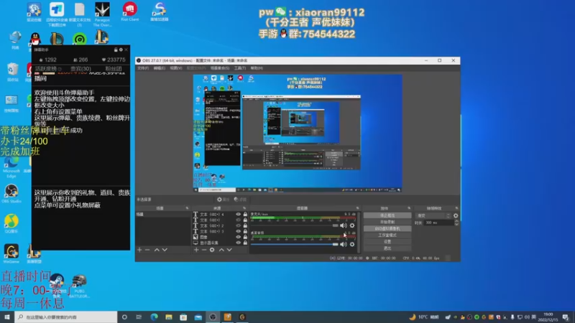Click 启动虚拟摄像机 virtual camera button
The image size is (575, 323).
(387, 228)
